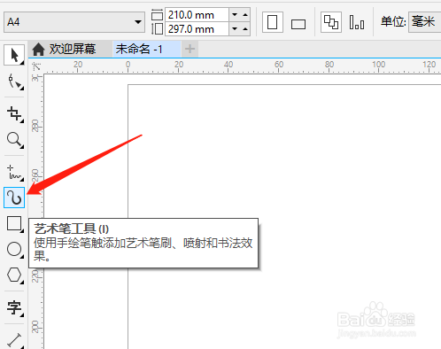Screen dimensions: 441x349
Task: Select the Artistic Media tool
Action: click(x=14, y=198)
